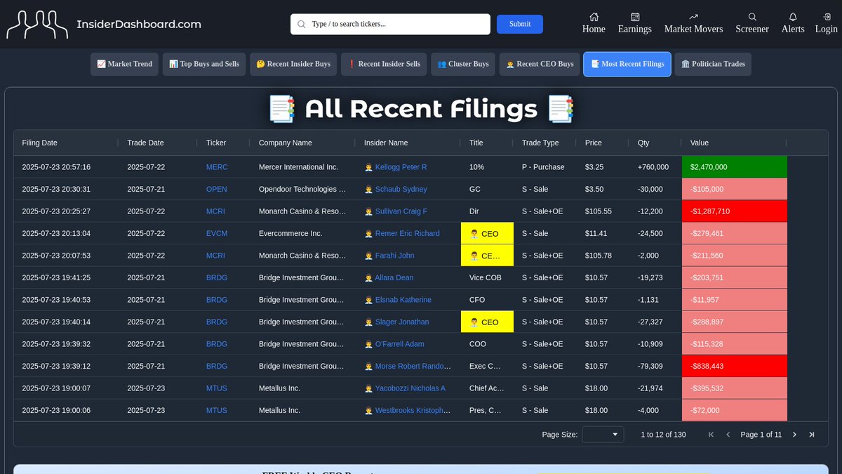The height and width of the screenshot is (474, 842).
Task: Open the Page Size dropdown
Action: 603,435
